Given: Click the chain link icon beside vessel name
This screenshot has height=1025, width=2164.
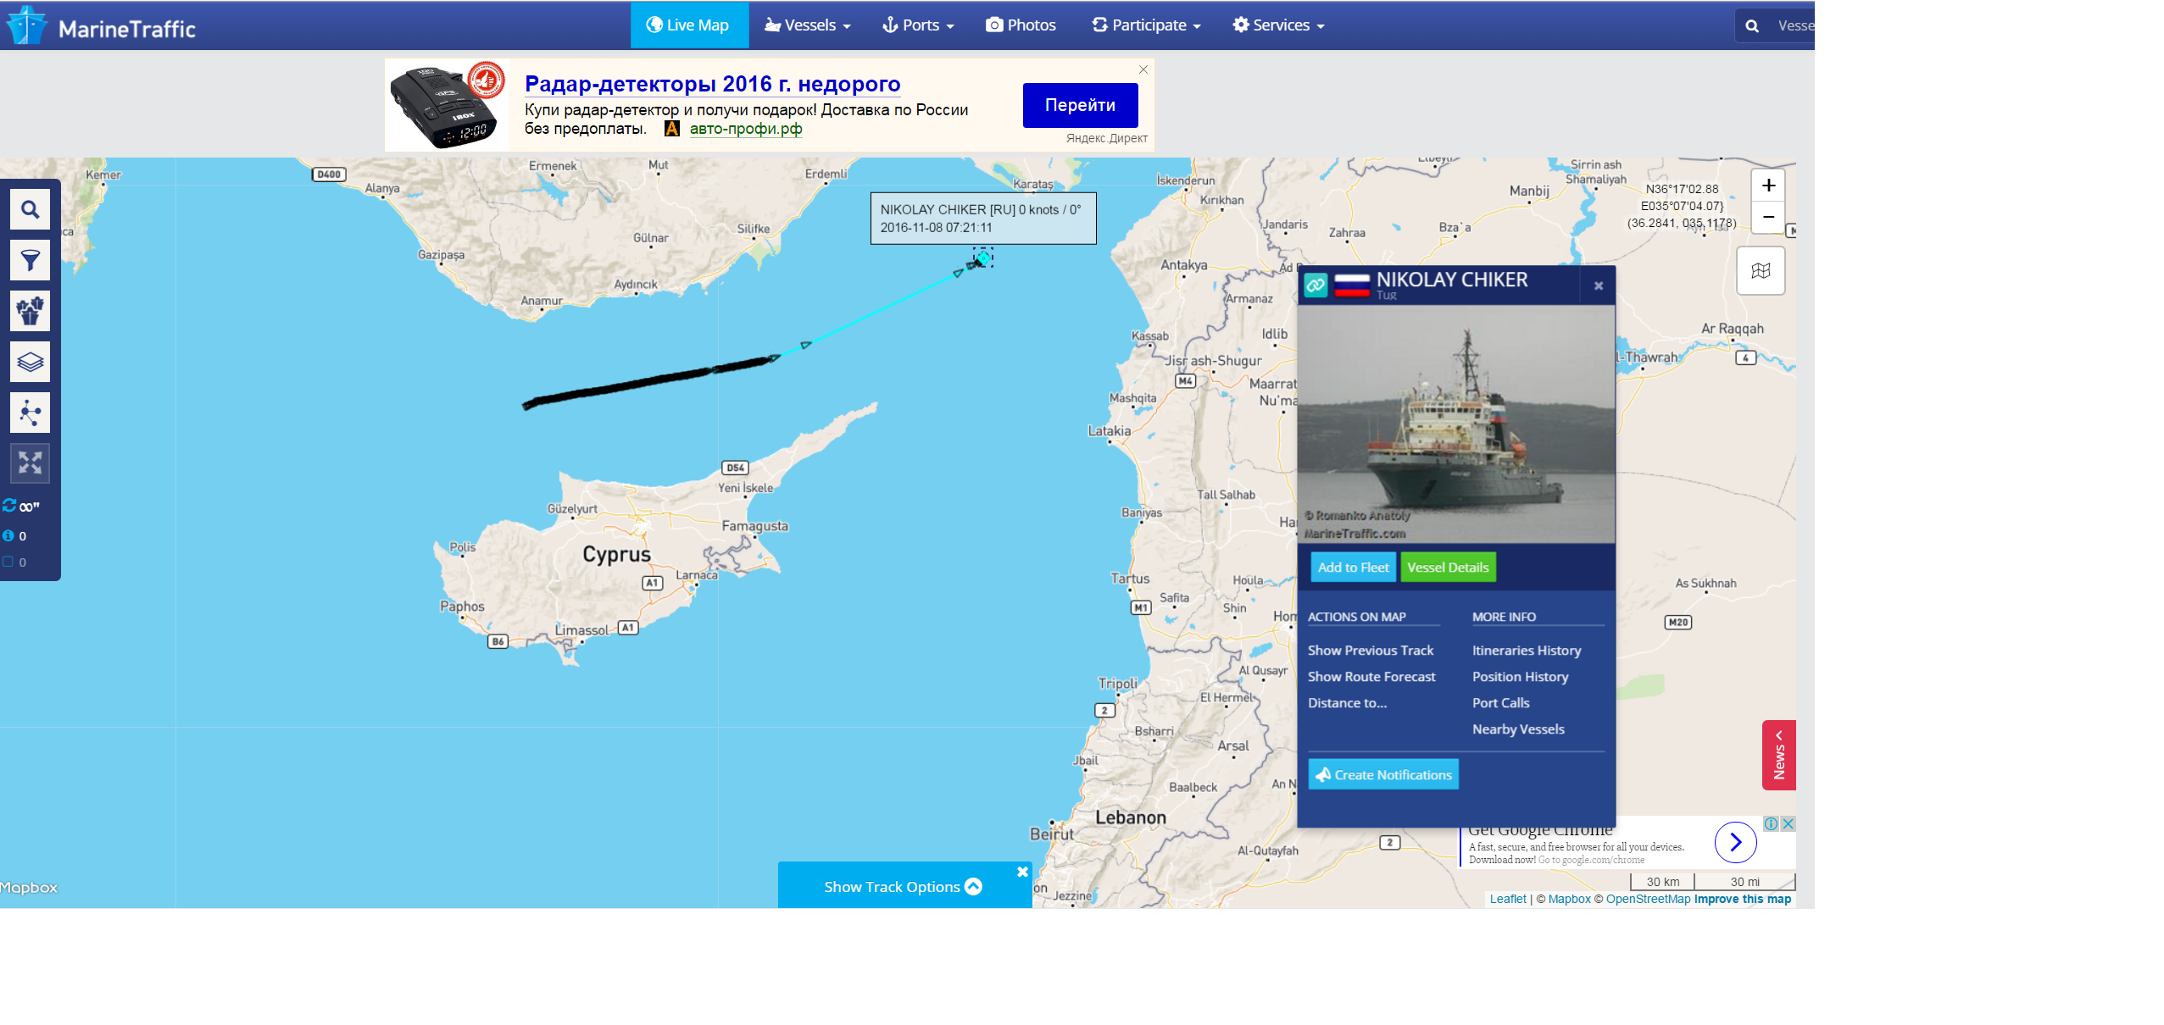Looking at the screenshot, I should click(x=1315, y=285).
